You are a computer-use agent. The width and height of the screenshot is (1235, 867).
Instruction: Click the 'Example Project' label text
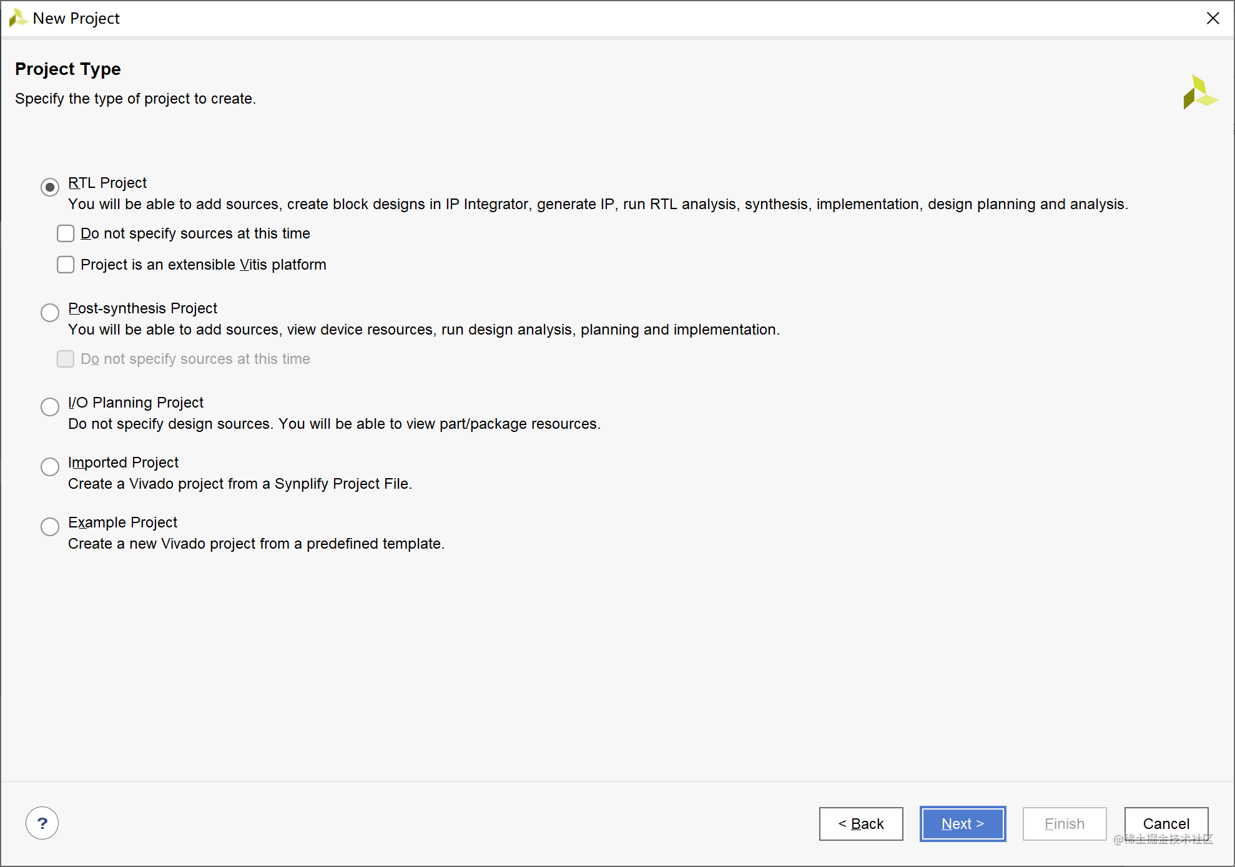122,522
